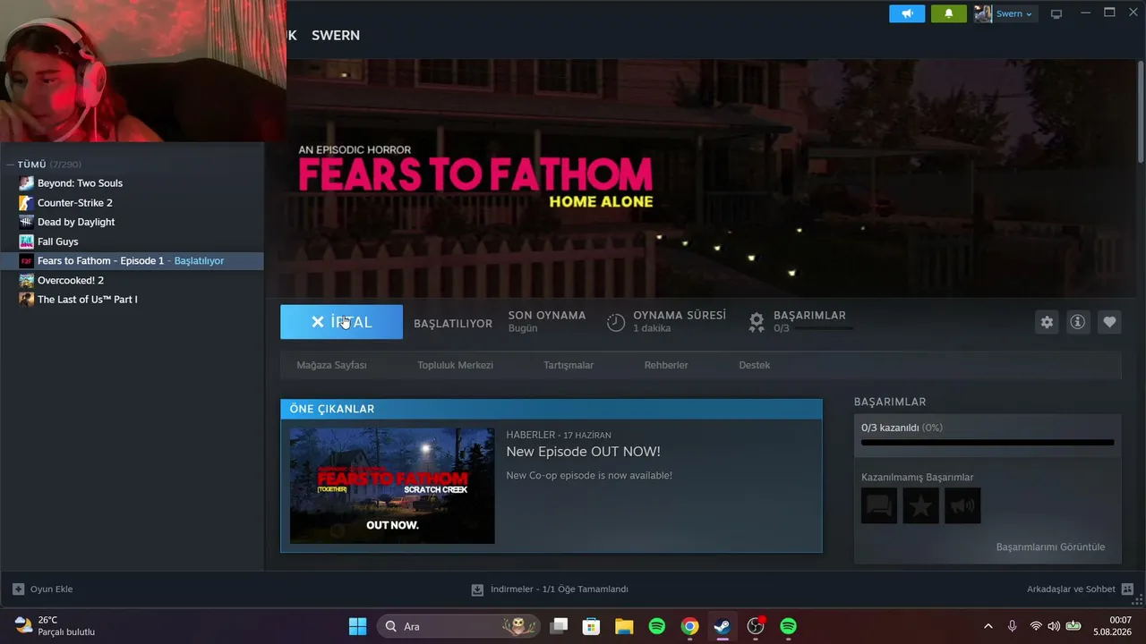The width and height of the screenshot is (1146, 644).
Task: Click the downloads icon in the bottom bar
Action: [x=478, y=589]
